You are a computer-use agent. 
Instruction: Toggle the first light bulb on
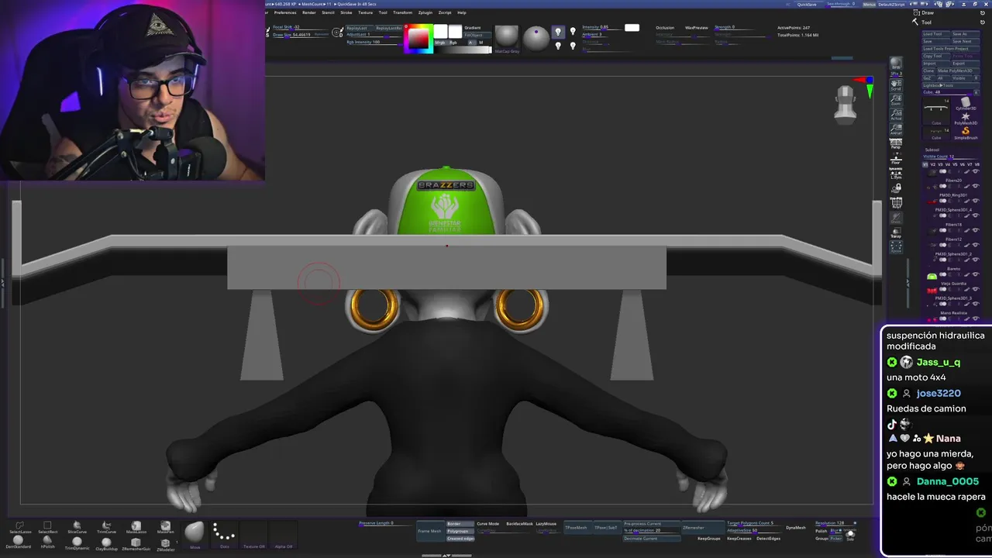(x=557, y=32)
